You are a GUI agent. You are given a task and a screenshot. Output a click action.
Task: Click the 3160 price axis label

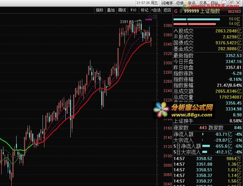tap(168, 128)
